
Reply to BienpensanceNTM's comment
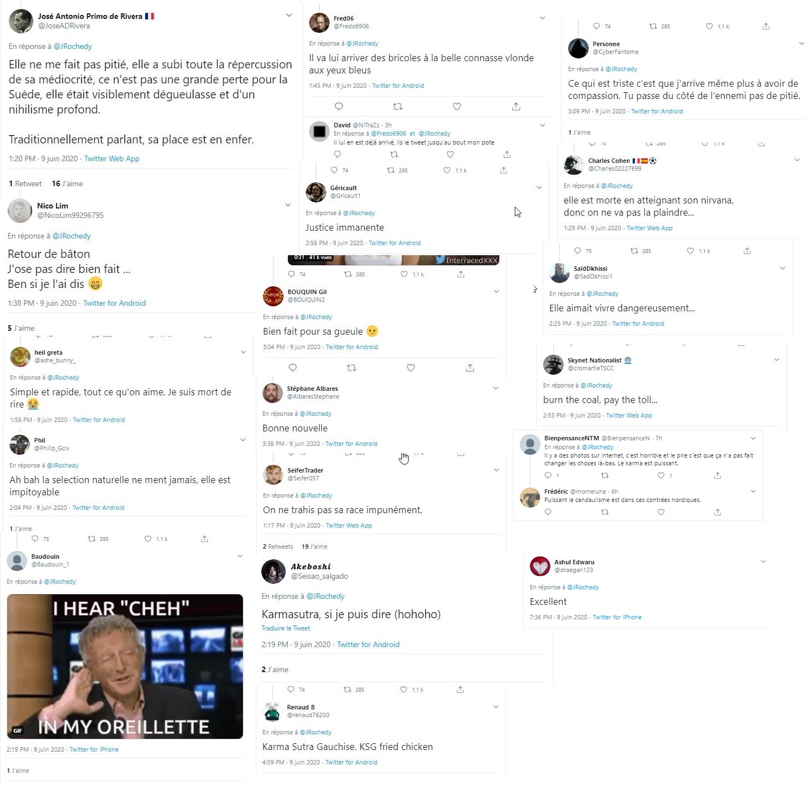[548, 475]
